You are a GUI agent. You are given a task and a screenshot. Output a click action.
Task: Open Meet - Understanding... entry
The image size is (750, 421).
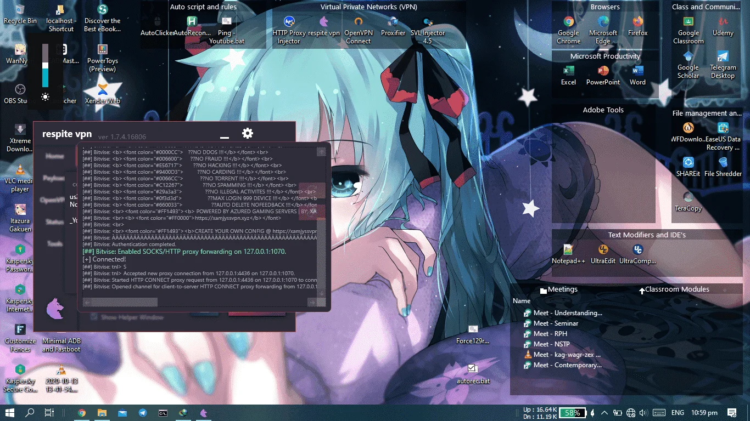(x=563, y=313)
